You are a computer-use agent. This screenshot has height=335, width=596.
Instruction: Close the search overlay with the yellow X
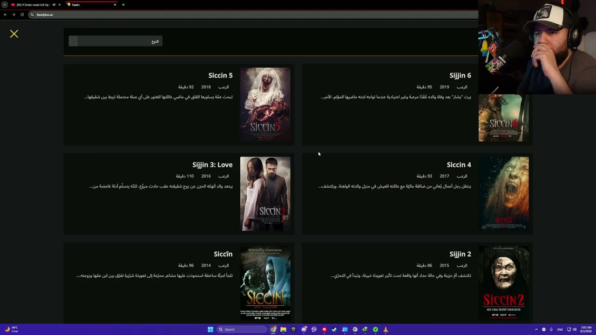pos(14,34)
